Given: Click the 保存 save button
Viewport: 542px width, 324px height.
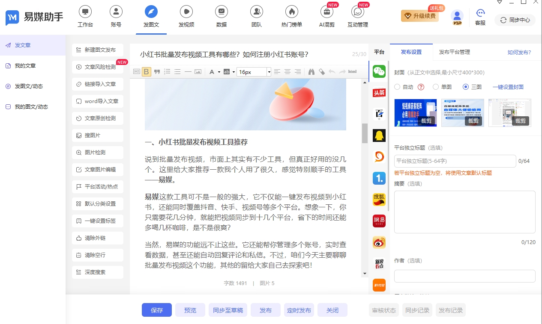Looking at the screenshot, I should pyautogui.click(x=157, y=310).
